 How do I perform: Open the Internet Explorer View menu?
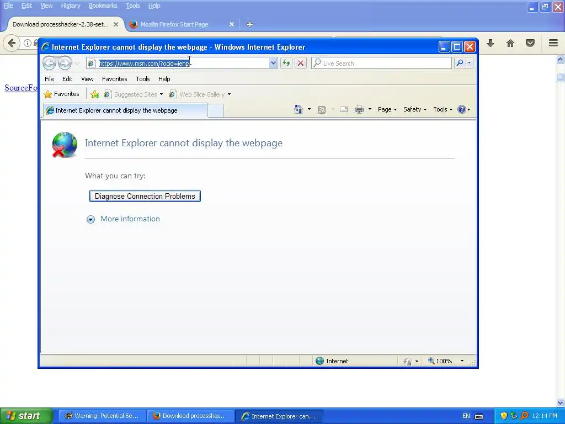87,79
